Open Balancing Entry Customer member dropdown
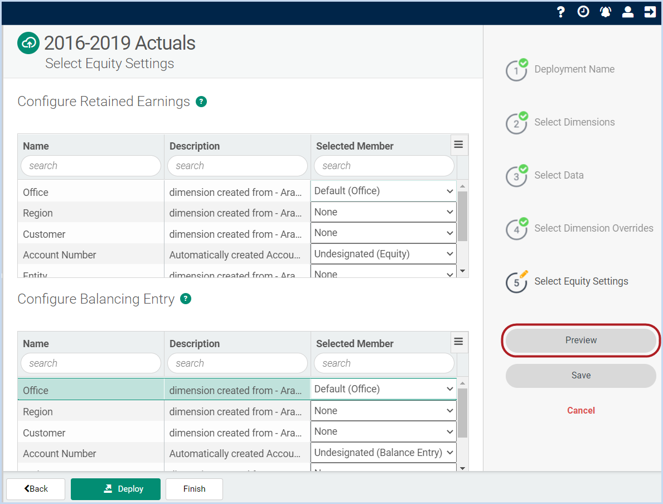This screenshot has height=504, width=663. coord(384,431)
